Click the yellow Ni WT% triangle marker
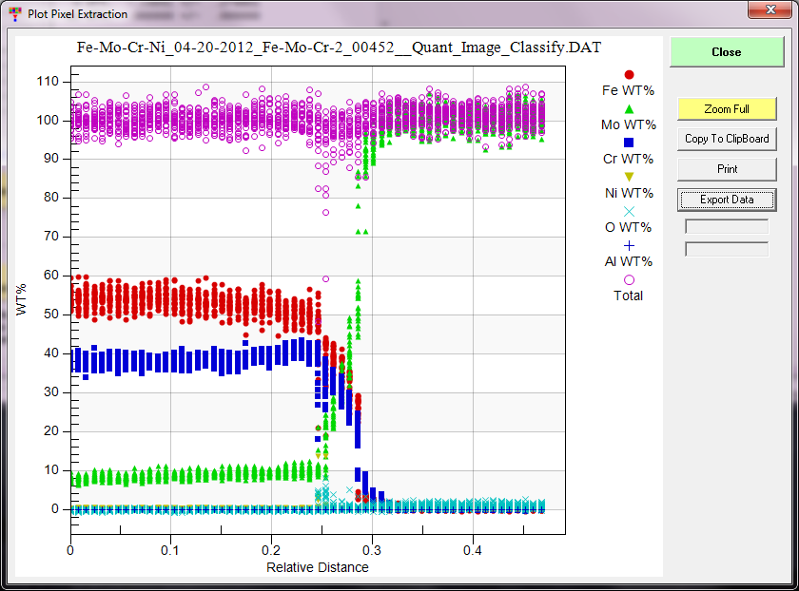Screen dimensions: 799x591 (x=628, y=177)
